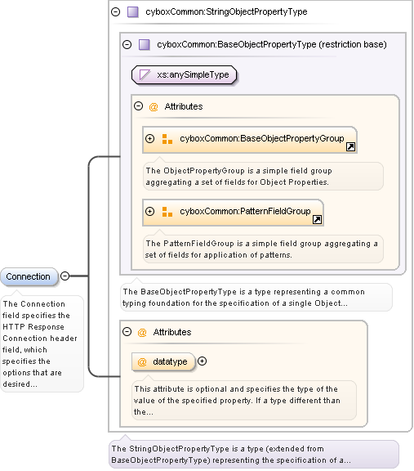
Task: Click the orange @ icon beside upper Attributes
Action: pyautogui.click(x=154, y=106)
